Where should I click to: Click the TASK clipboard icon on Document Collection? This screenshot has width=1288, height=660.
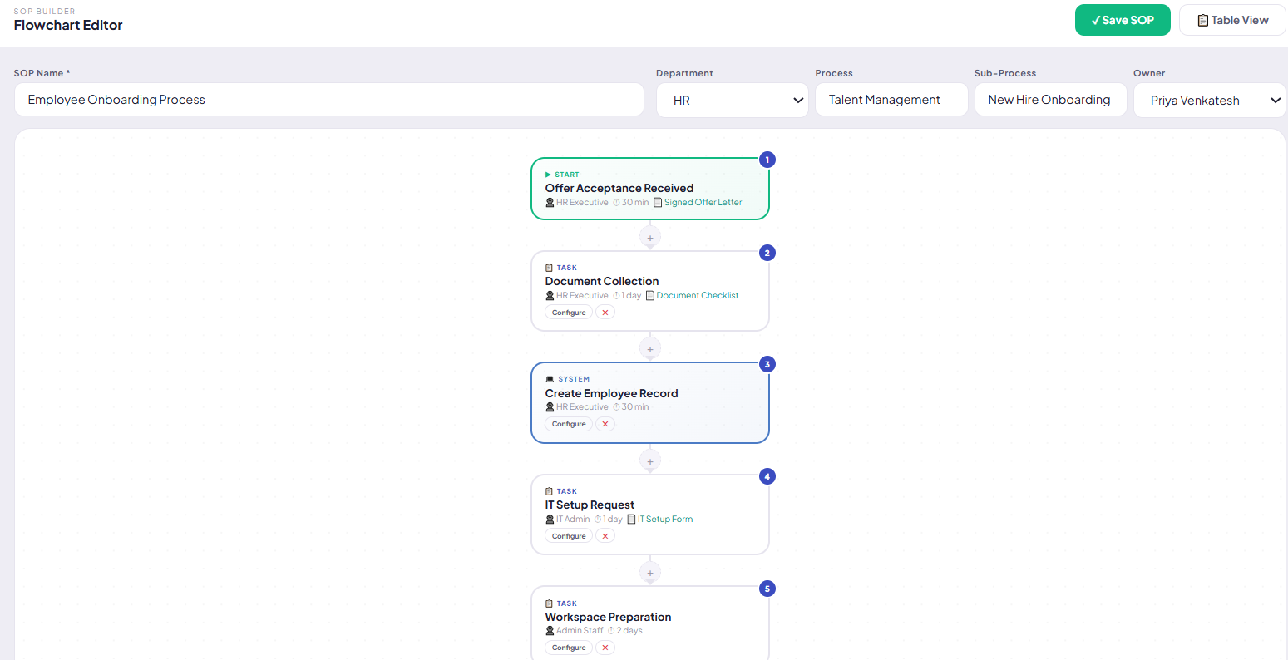549,268
